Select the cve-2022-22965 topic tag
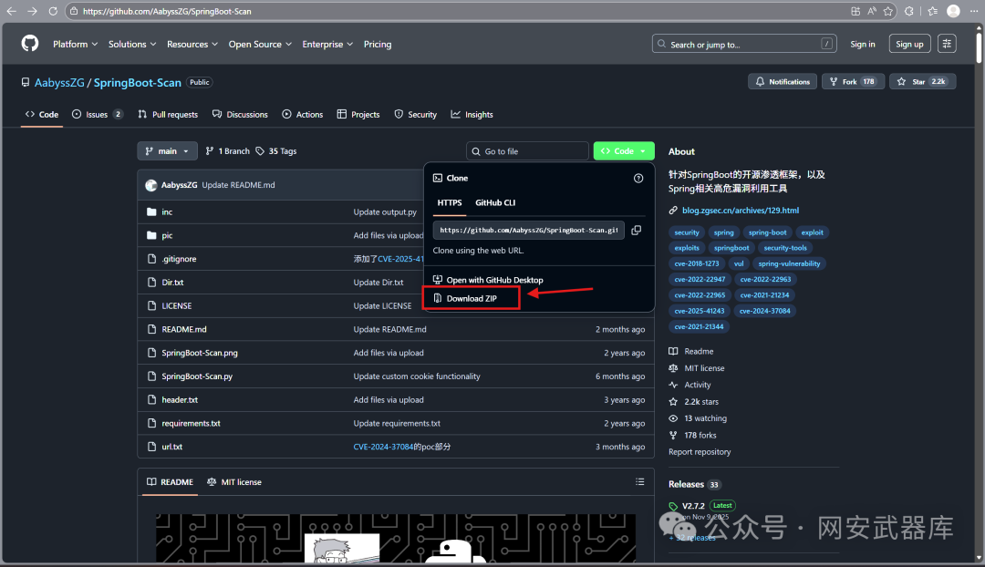The height and width of the screenshot is (567, 985). pyautogui.click(x=700, y=294)
